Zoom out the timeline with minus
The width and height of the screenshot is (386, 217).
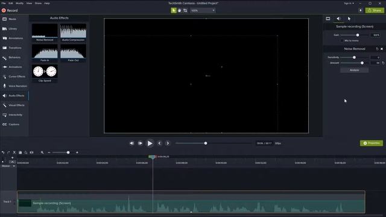coord(49,153)
